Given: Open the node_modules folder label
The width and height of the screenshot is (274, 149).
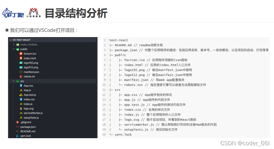Looking at the screenshot, I should (x=29, y=45).
